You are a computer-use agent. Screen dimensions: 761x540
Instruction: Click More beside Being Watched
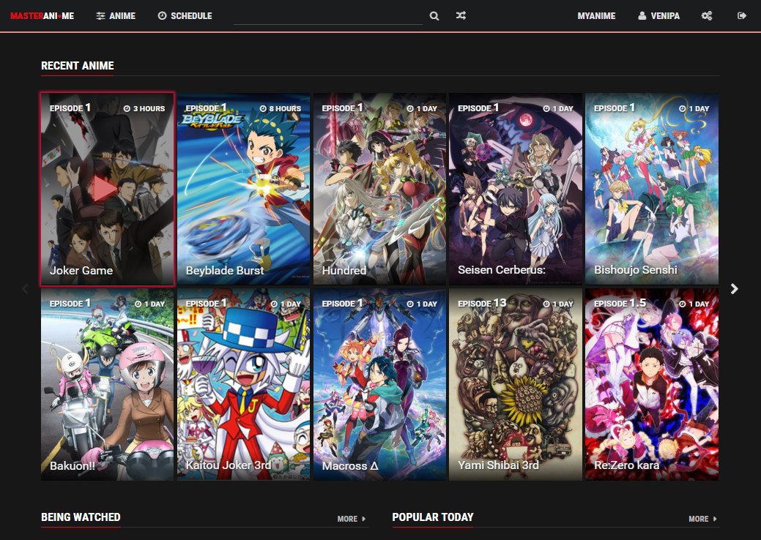(x=352, y=519)
